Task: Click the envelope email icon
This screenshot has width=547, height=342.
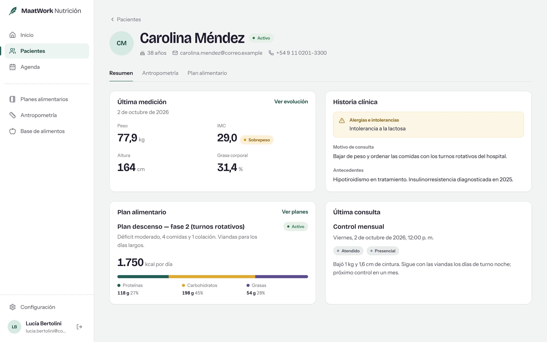Action: coord(175,53)
